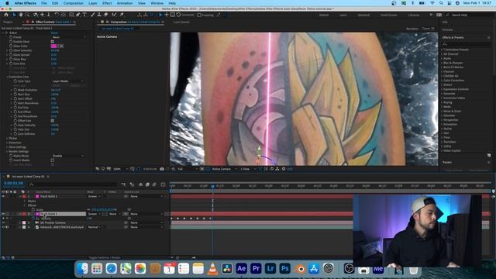
Task: Click the timeline layer search field
Action: pyautogui.click(x=73, y=184)
